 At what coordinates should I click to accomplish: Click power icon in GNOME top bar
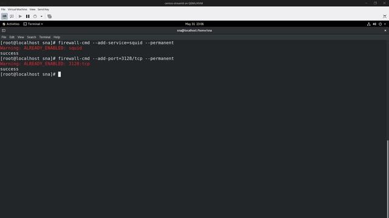point(380,24)
